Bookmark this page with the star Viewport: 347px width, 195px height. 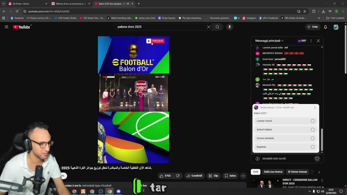point(305,11)
